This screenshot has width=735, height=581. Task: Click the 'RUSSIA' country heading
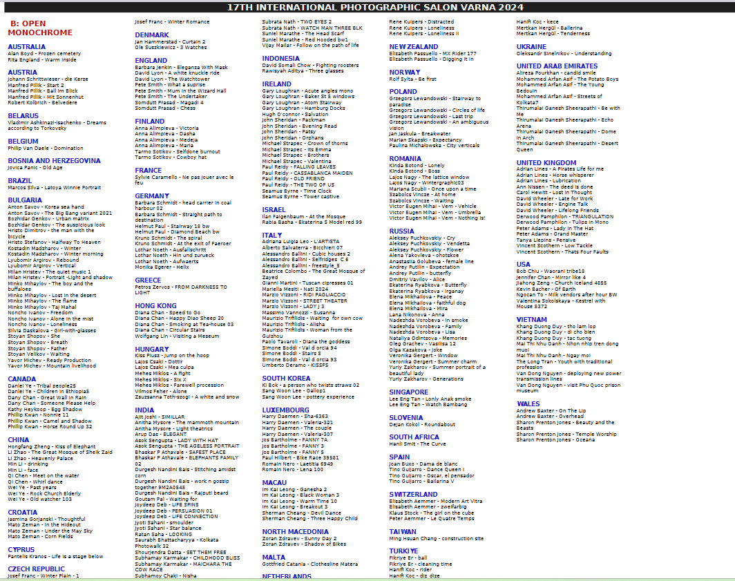(402, 231)
